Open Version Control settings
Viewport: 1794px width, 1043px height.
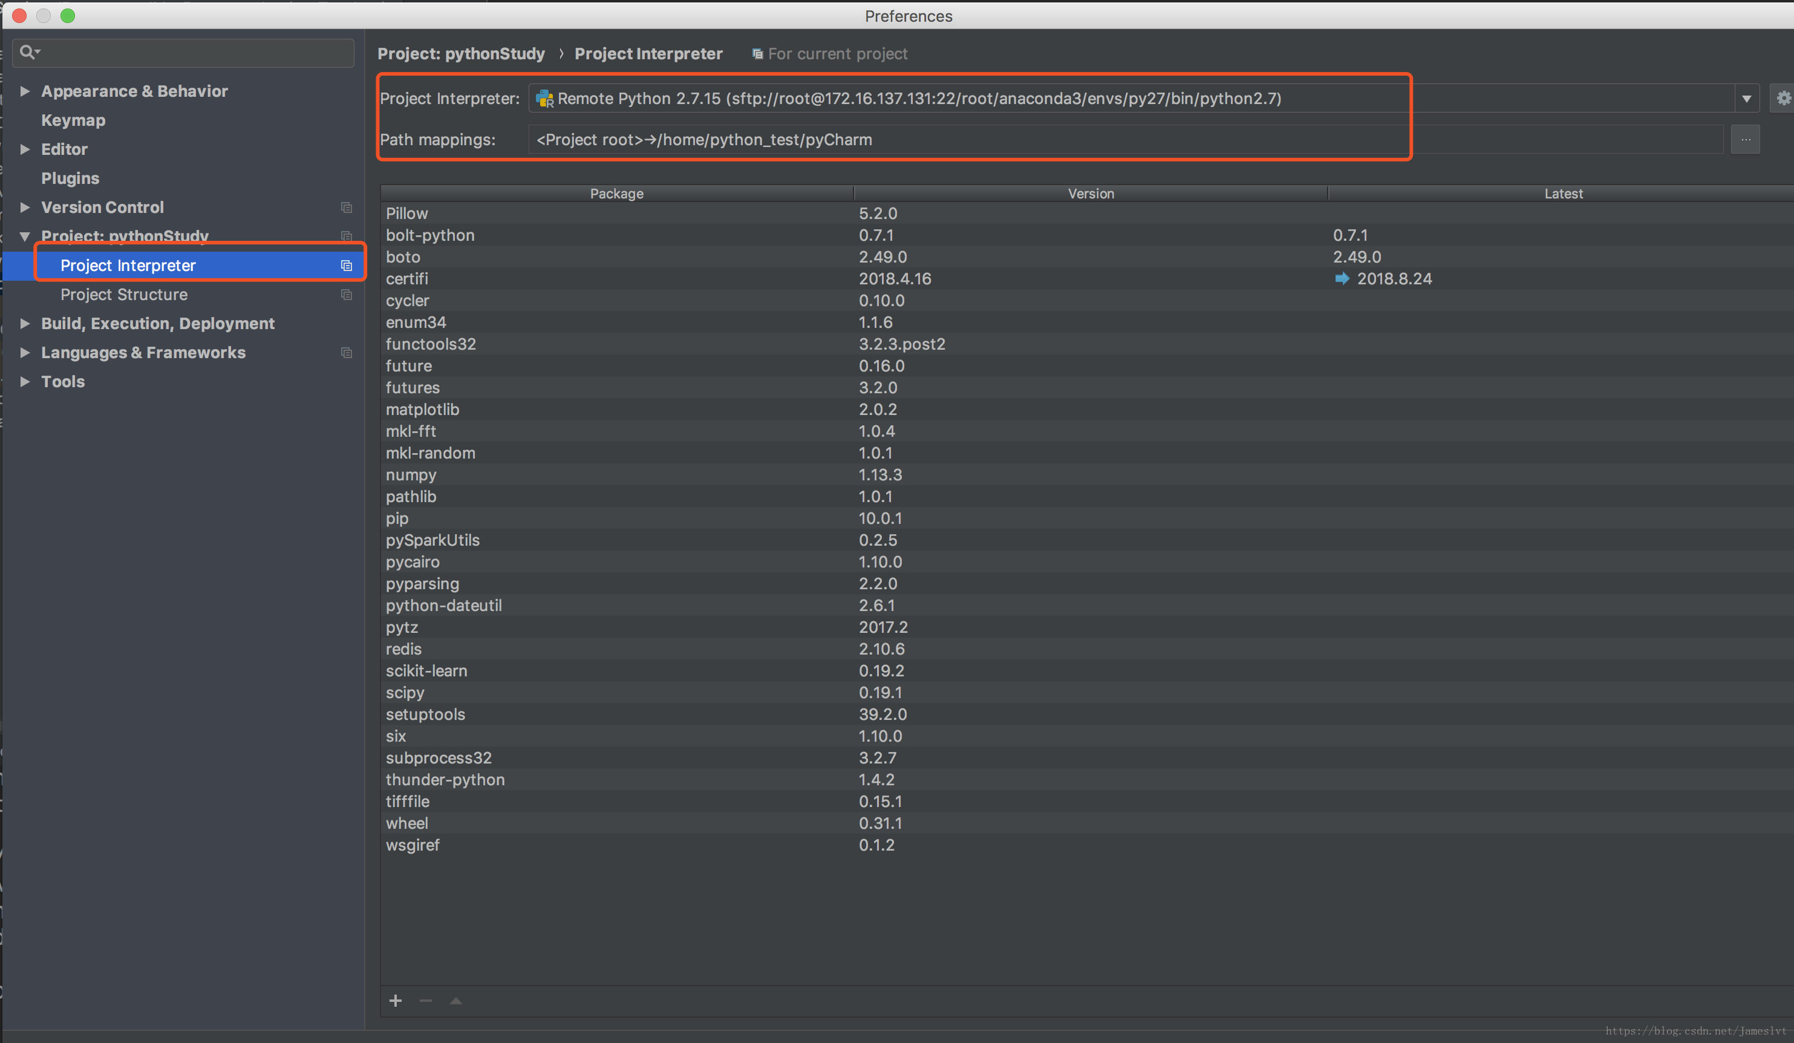[x=102, y=207]
